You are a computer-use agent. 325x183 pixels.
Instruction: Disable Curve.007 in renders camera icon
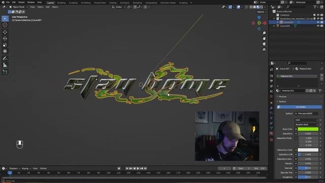coord(321,22)
